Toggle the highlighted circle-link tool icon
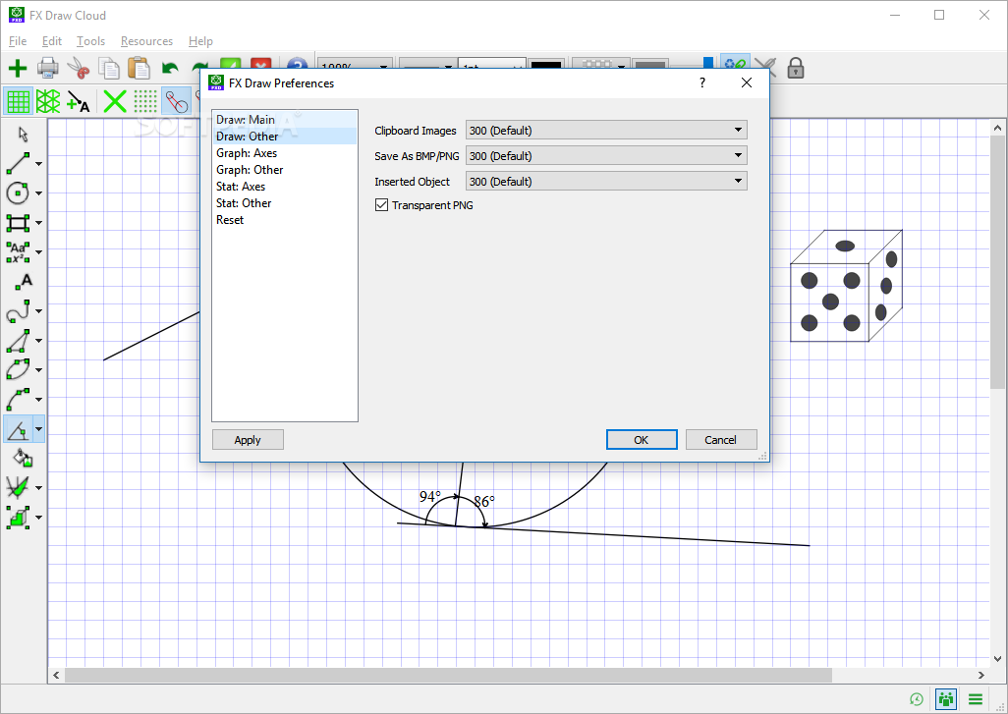This screenshot has height=714, width=1008. point(176,101)
